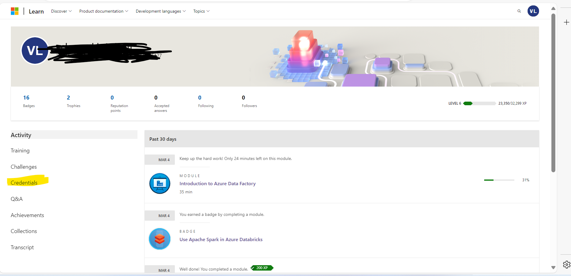Click the 31% module progress bar
The image size is (571, 276).
pos(499,180)
